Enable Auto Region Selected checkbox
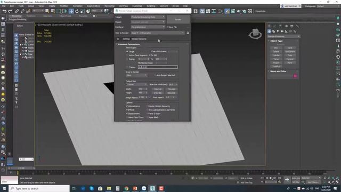The height and width of the screenshot is (192, 341). click(155, 75)
